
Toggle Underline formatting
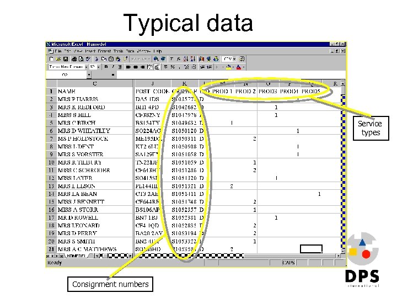[120, 67]
